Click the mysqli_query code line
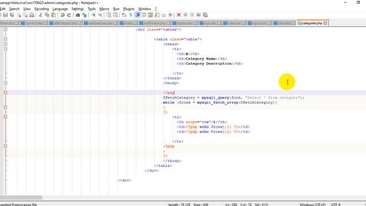The image size is (366, 206). coord(234,98)
